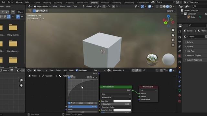Open the Output properties tab icon
207x116 pixels.
[x=180, y=42]
